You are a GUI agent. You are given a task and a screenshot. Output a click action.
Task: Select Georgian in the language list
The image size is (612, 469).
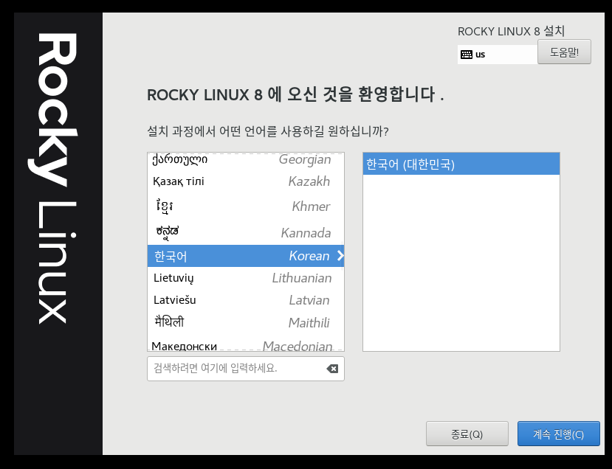[246, 160]
